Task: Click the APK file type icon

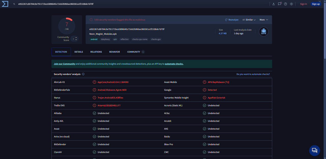Action: (x=264, y=32)
